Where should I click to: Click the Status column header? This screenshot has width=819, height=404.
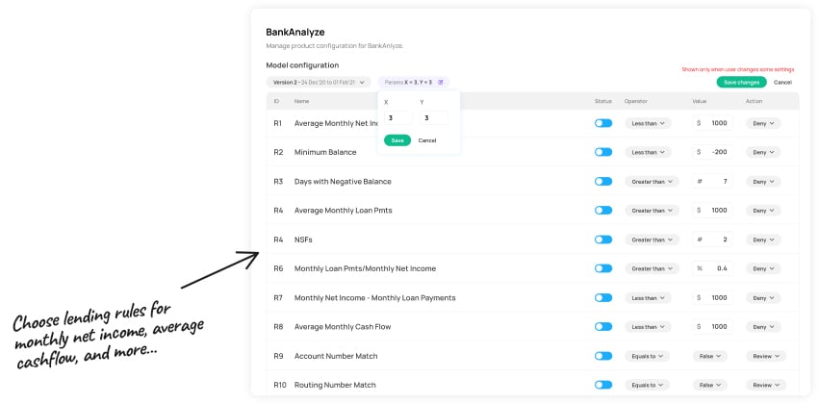pyautogui.click(x=602, y=101)
